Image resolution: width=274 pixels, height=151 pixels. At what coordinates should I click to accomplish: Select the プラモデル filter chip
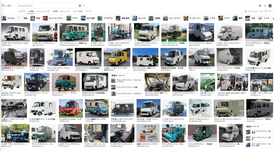tap(105, 18)
